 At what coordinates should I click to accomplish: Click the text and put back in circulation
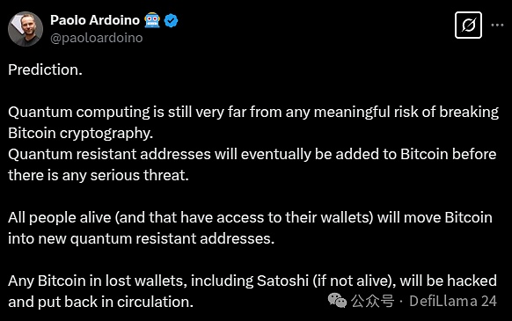click(101, 302)
